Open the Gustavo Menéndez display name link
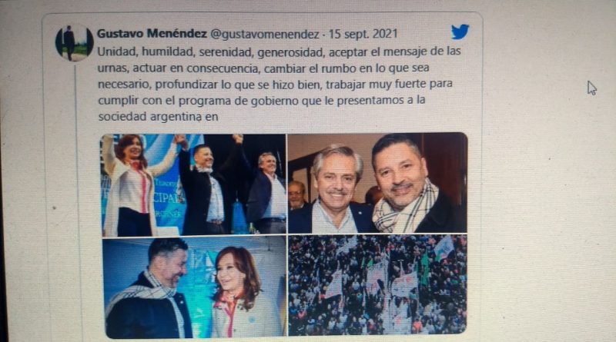 point(152,34)
